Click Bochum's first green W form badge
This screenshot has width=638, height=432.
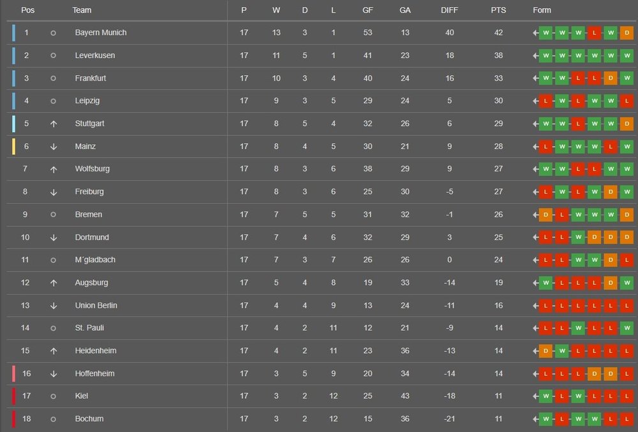[x=545, y=419]
